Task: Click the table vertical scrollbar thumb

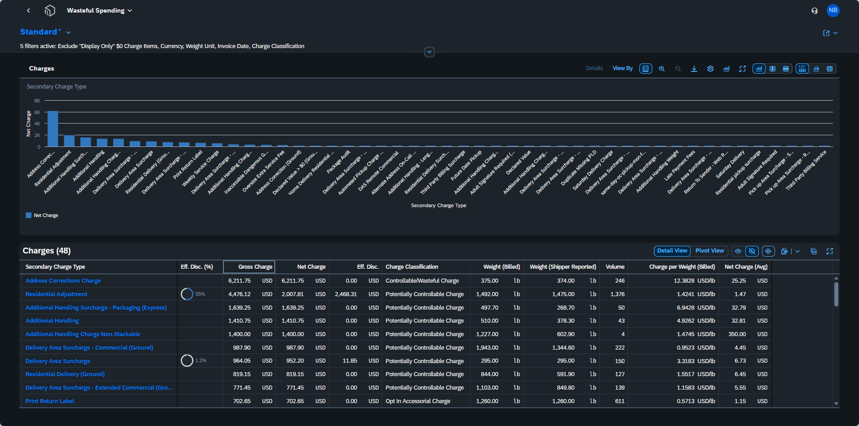Action: (836, 294)
